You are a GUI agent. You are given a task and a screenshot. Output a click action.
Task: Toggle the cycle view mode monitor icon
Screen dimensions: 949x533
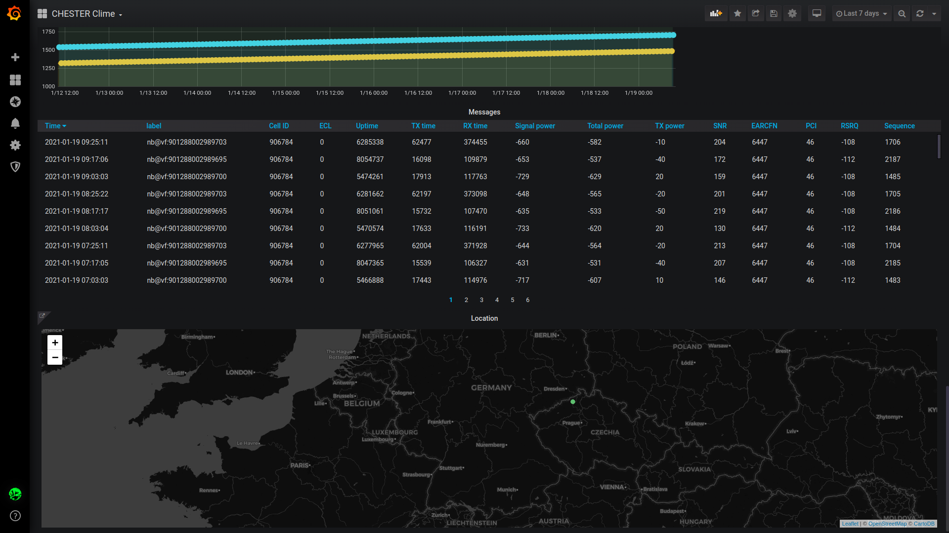pos(817,14)
